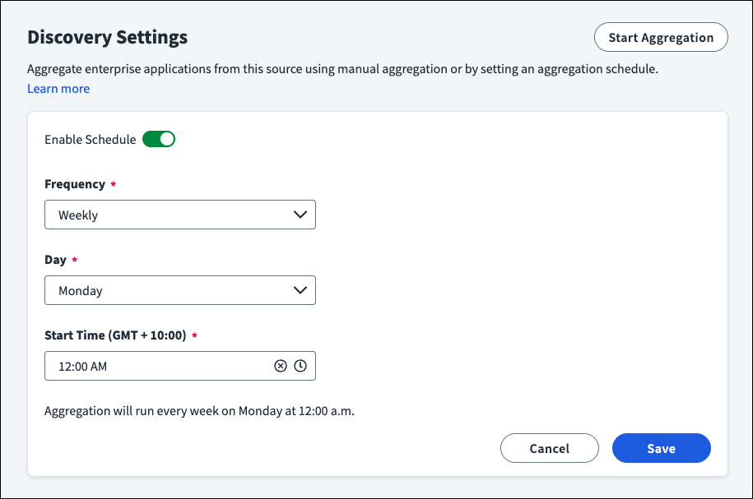The image size is (753, 499).
Task: Clear the Start Time value with the X icon
Action: click(x=281, y=366)
